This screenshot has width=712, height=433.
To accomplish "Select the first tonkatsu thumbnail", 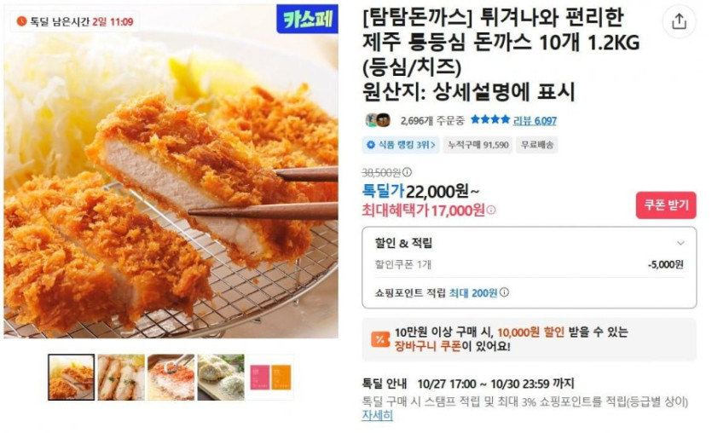I will 72,378.
